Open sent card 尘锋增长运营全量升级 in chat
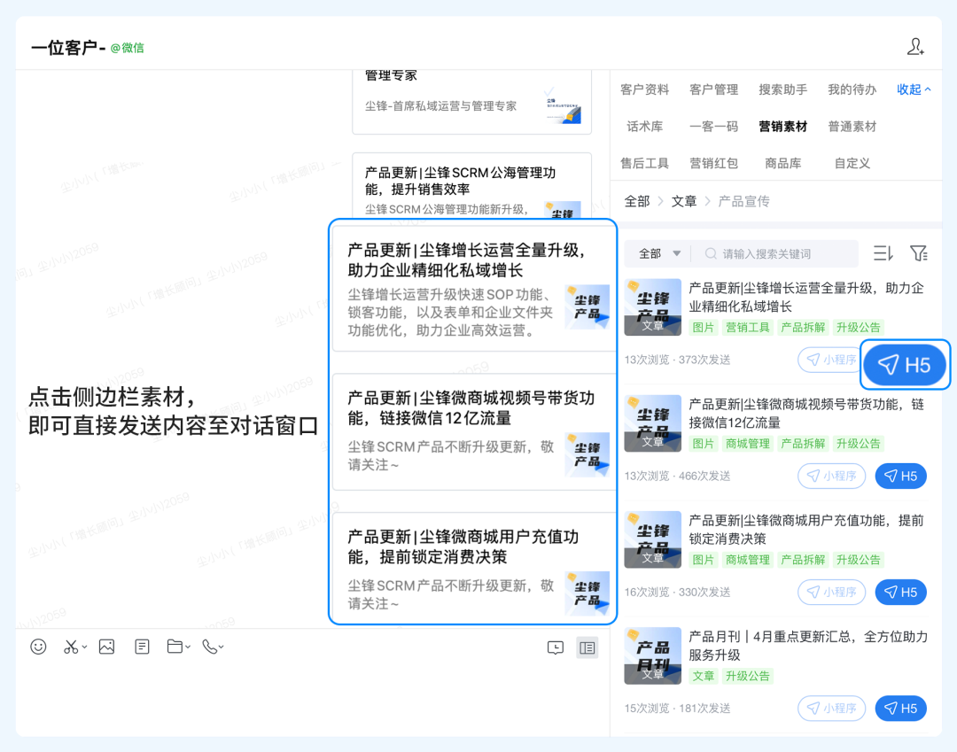 (473, 289)
